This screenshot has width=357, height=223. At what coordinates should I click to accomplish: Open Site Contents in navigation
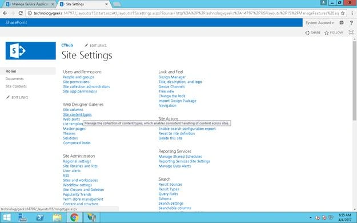tap(16, 86)
